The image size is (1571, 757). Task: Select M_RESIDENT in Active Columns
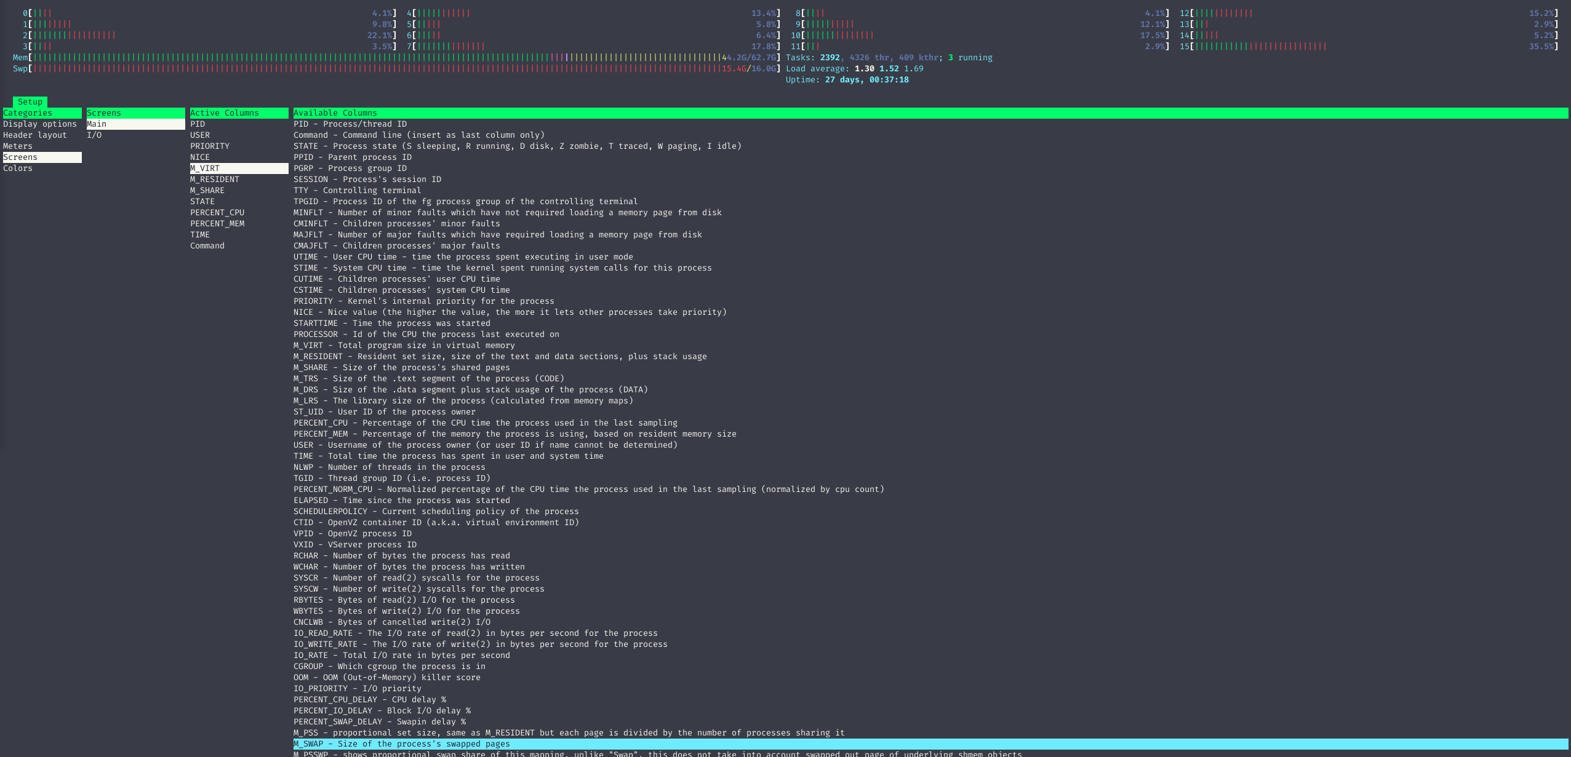click(215, 180)
